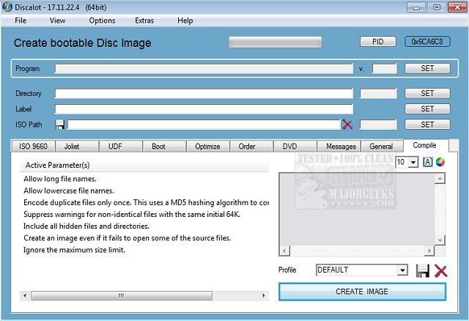Click output box scroll-left arrow
469x321 pixels.
click(285, 251)
